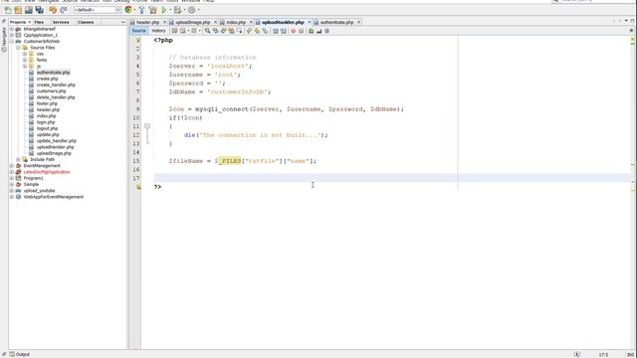Click the editor Forward navigation icon
The image size is (637, 358).
[194, 31]
